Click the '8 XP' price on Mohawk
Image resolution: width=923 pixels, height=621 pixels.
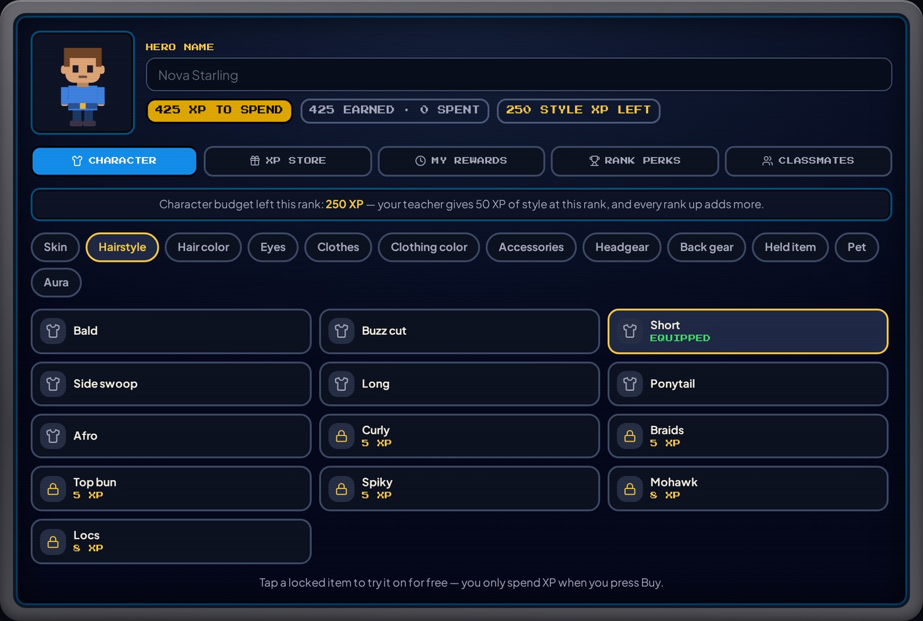pos(665,495)
